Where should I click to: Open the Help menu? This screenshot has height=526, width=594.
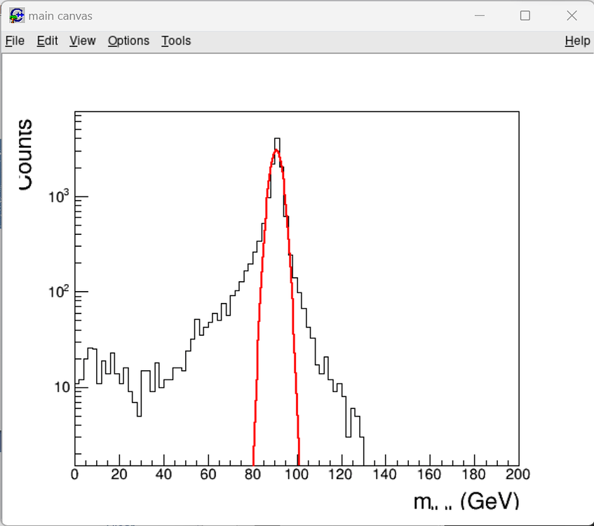click(x=577, y=41)
